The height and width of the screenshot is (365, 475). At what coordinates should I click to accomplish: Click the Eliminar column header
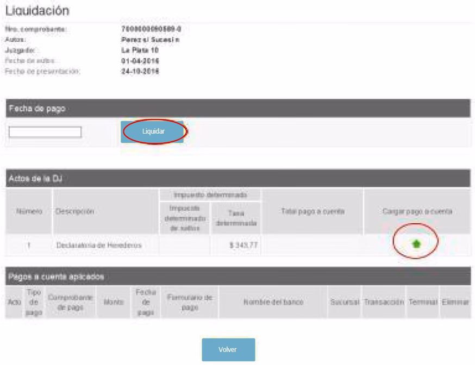tap(455, 301)
